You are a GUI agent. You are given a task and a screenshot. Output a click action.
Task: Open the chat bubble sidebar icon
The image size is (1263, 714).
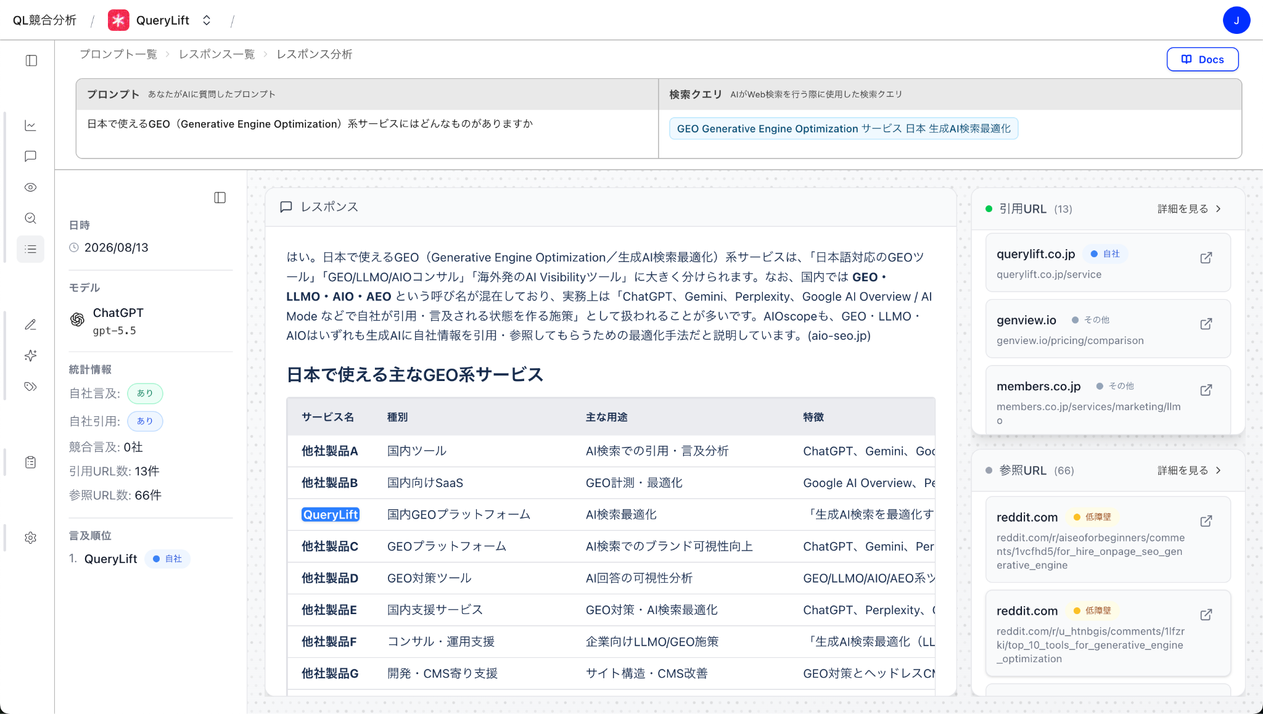30,157
